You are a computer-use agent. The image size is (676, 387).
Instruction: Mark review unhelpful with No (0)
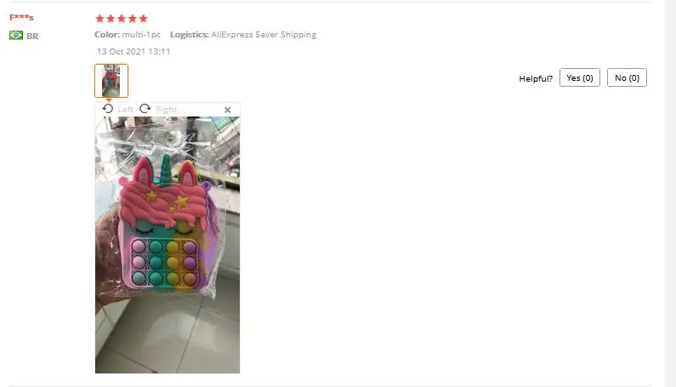point(627,77)
